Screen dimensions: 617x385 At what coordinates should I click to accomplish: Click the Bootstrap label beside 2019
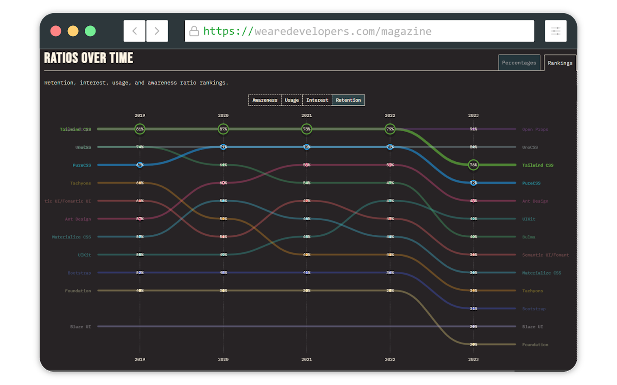point(79,273)
